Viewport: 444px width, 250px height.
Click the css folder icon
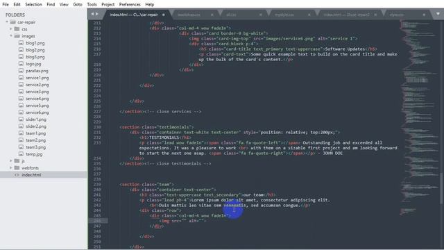pos(17,29)
